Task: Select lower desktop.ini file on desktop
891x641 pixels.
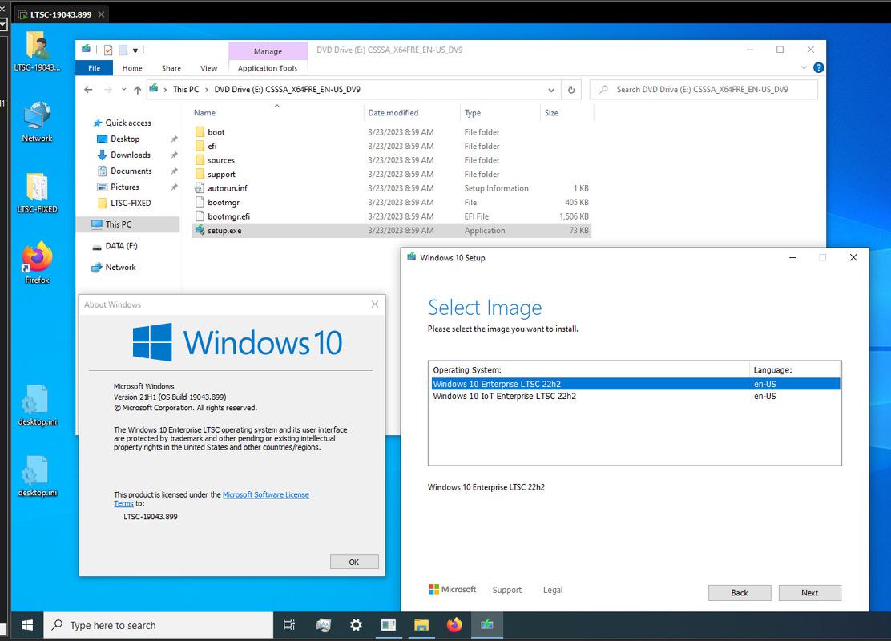Action: (37, 476)
